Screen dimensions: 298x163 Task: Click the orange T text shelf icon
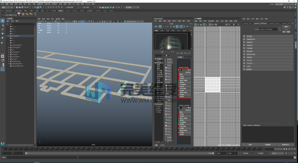35,14
